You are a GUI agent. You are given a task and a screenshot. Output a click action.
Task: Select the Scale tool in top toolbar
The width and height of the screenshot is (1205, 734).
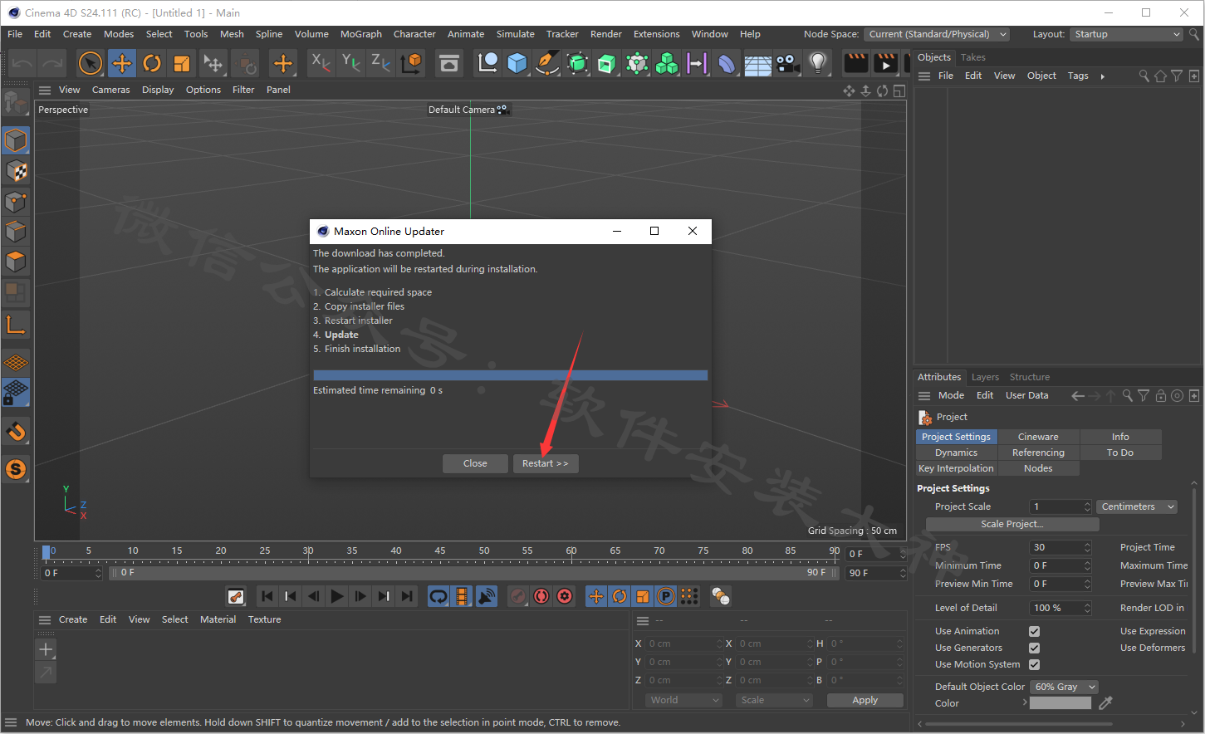click(182, 63)
